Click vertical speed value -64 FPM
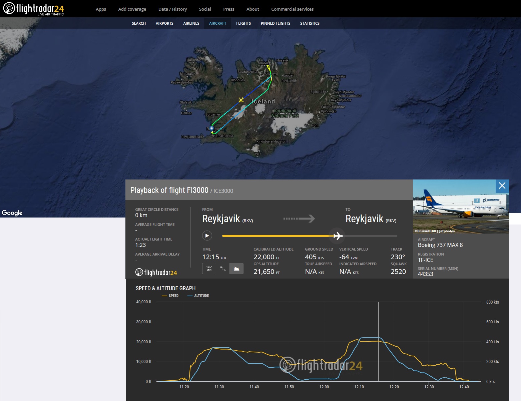521x401 pixels. pos(348,257)
